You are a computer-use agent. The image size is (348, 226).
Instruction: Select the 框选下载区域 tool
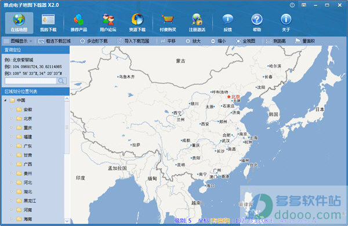click(x=55, y=41)
